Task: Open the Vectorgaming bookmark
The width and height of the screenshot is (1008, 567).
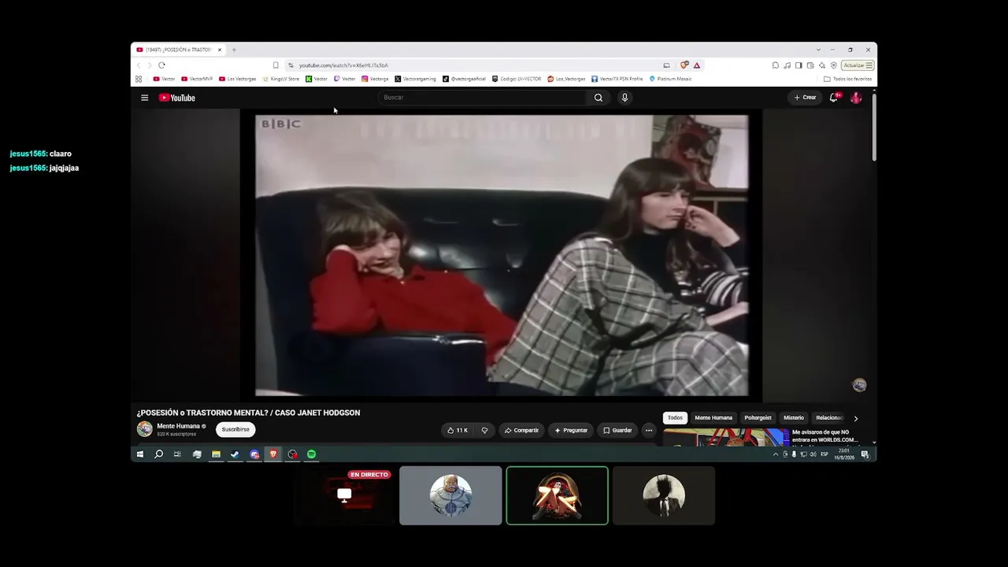Action: pyautogui.click(x=415, y=79)
